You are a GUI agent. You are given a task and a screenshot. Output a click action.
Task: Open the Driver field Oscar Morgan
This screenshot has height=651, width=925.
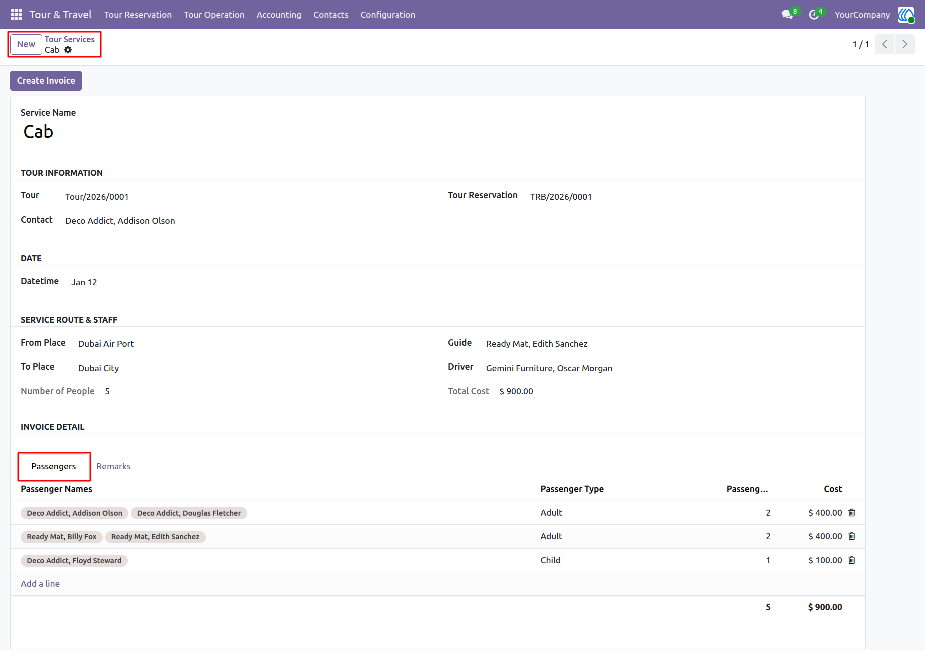[x=549, y=368]
